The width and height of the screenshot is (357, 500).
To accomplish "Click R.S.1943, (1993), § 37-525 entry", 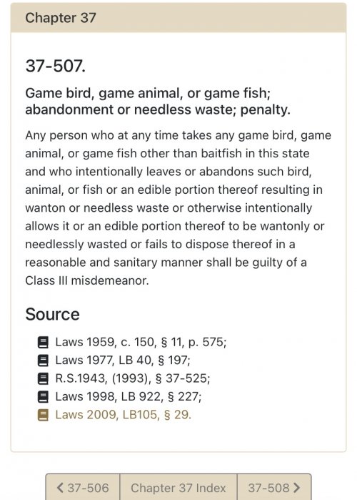I will tap(133, 378).
